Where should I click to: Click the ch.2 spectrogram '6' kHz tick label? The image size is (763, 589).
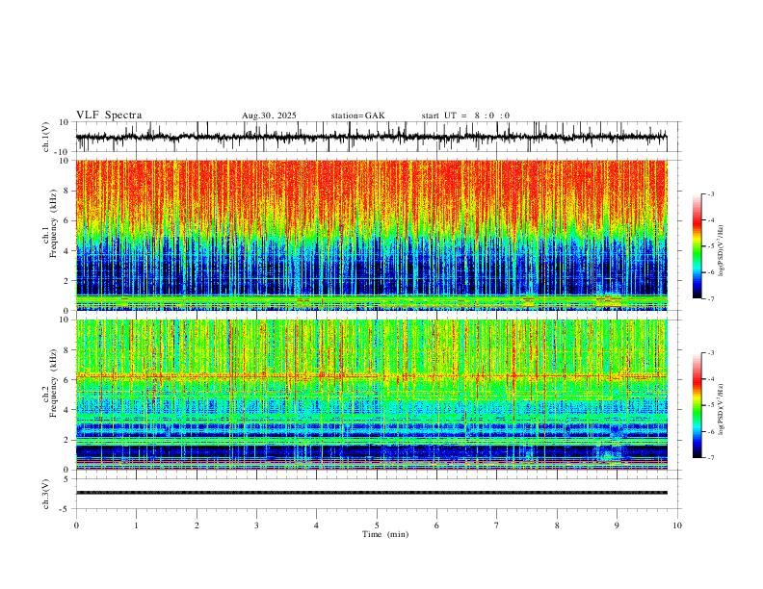pos(66,380)
